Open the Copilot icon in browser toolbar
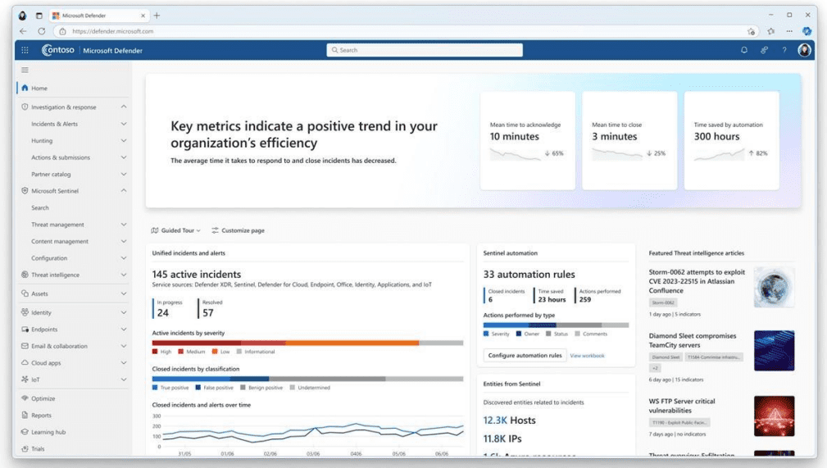Image resolution: width=827 pixels, height=468 pixels. pos(807,31)
